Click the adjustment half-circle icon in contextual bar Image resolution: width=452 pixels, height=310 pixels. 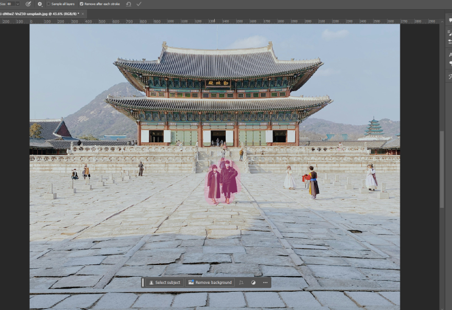(253, 282)
